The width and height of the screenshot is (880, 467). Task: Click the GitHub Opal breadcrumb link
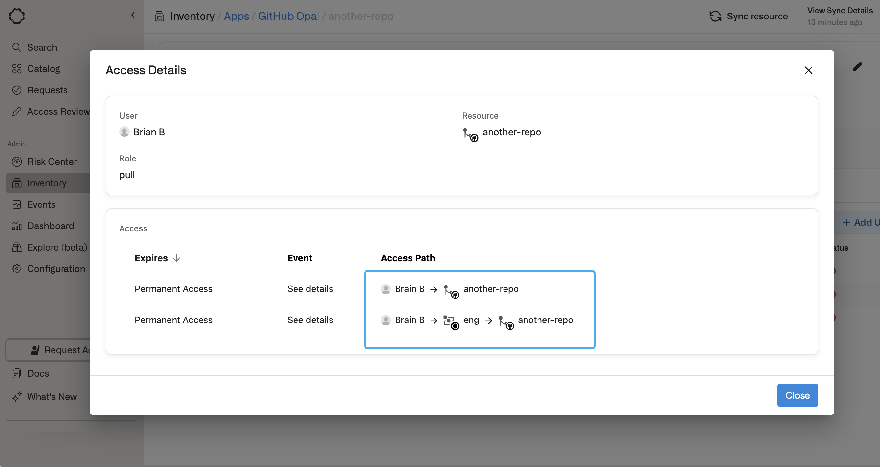[288, 16]
